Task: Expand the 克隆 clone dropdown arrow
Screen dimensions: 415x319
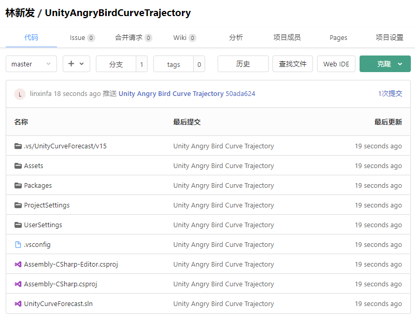Action: (400, 64)
